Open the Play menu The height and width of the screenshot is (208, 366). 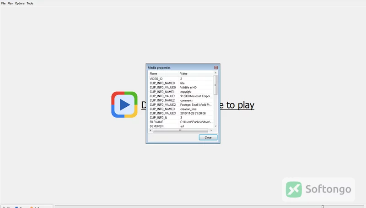(10, 3)
